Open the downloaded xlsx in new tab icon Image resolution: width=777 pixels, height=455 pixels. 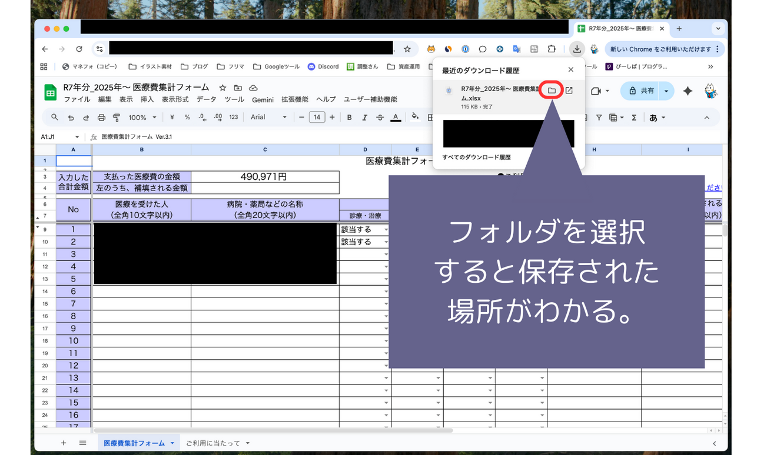(x=569, y=91)
